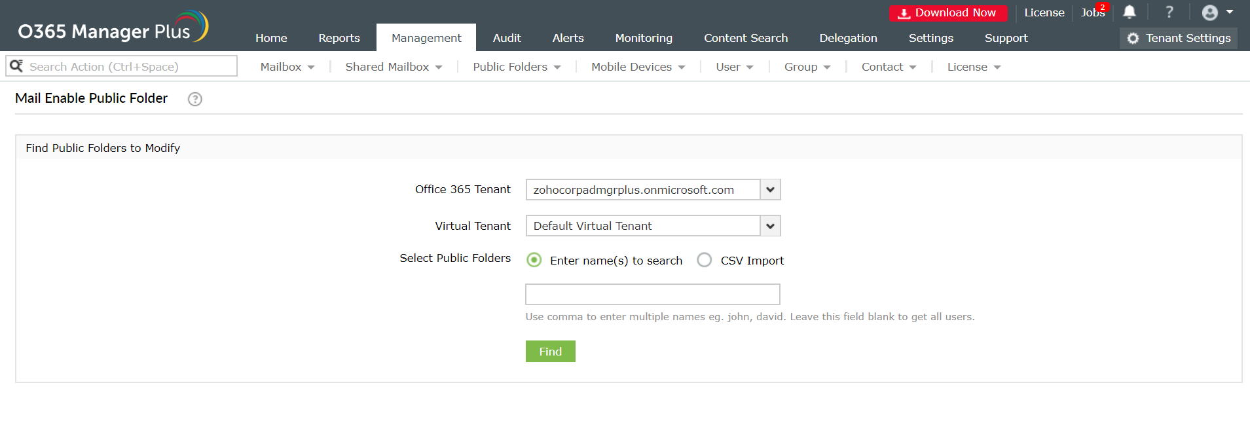This screenshot has width=1250, height=440.
Task: Click the help question mark in top bar
Action: click(x=1169, y=12)
